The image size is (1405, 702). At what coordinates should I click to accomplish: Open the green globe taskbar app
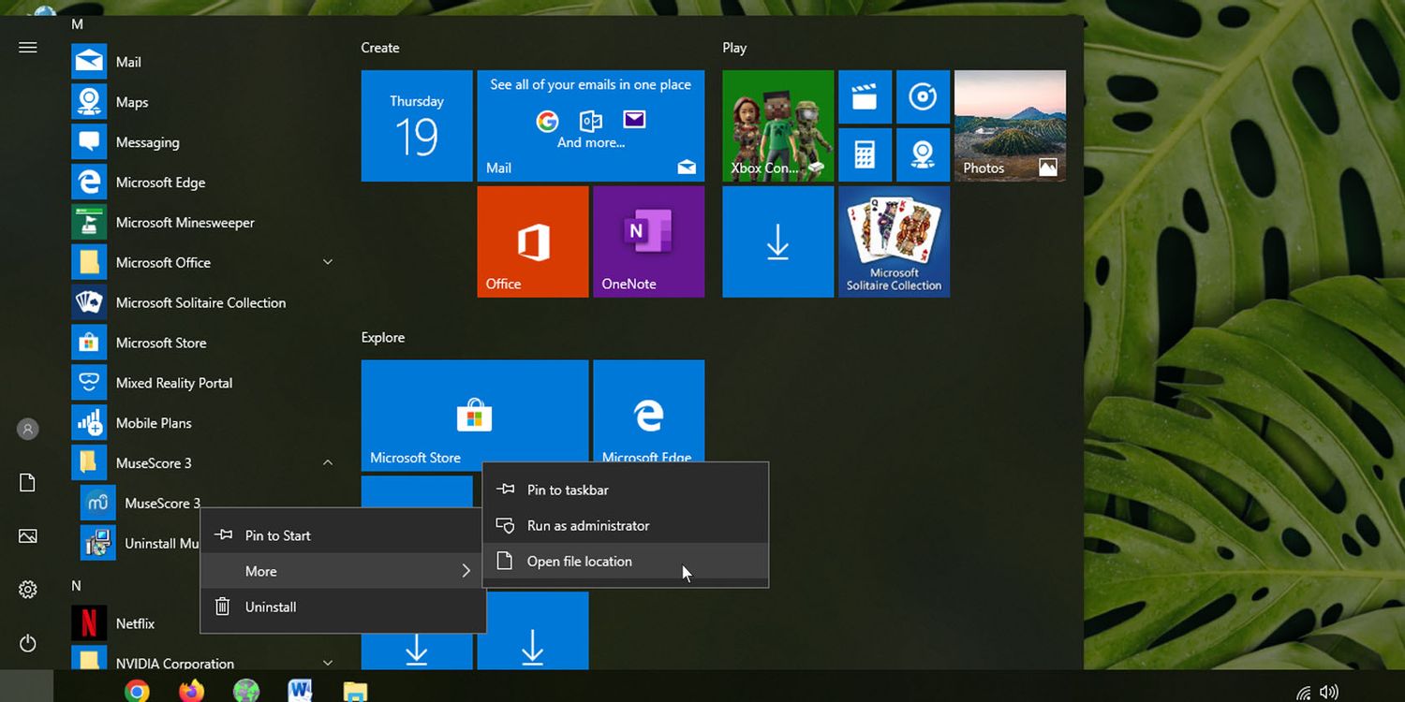246,691
